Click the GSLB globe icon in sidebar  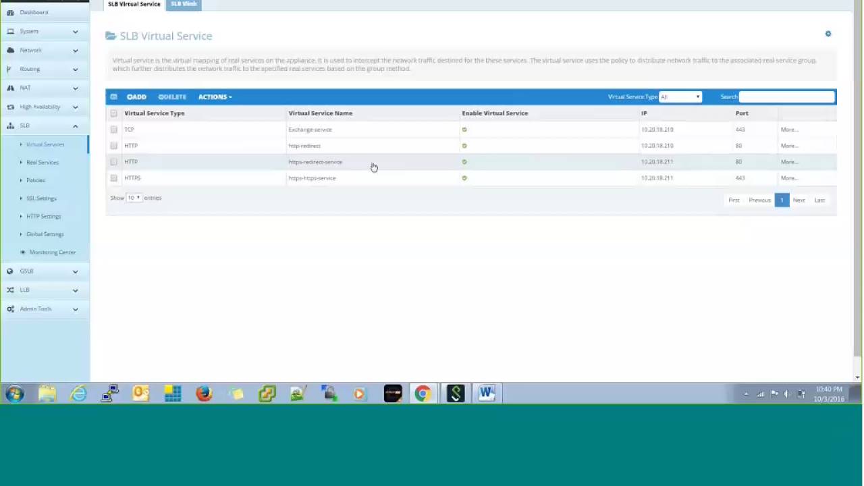(10, 271)
